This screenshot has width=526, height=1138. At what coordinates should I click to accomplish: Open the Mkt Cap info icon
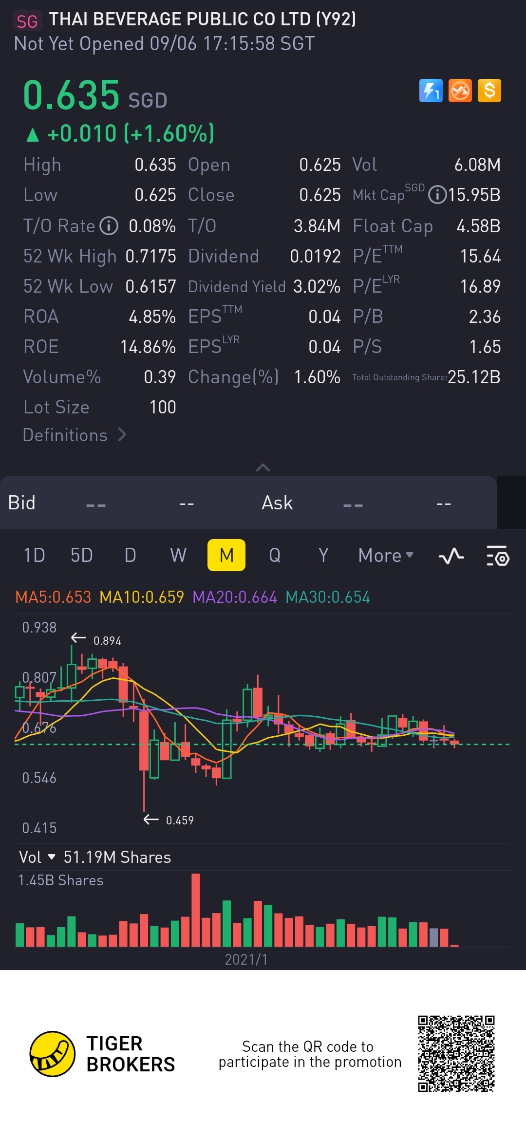point(437,195)
